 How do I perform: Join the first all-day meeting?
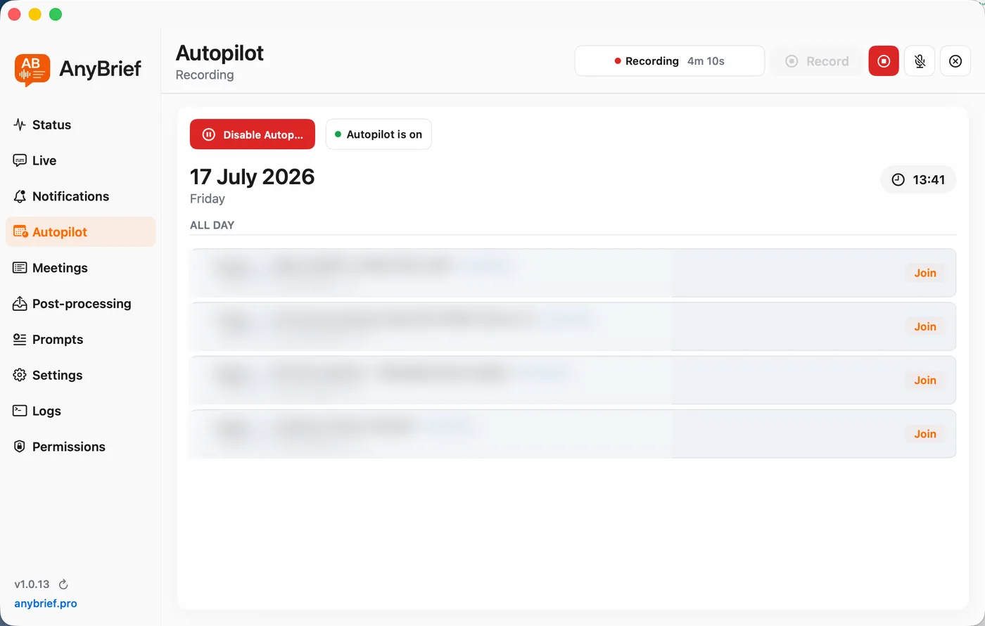(x=925, y=273)
